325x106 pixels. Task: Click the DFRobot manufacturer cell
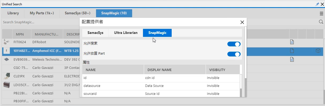click(x=47, y=42)
